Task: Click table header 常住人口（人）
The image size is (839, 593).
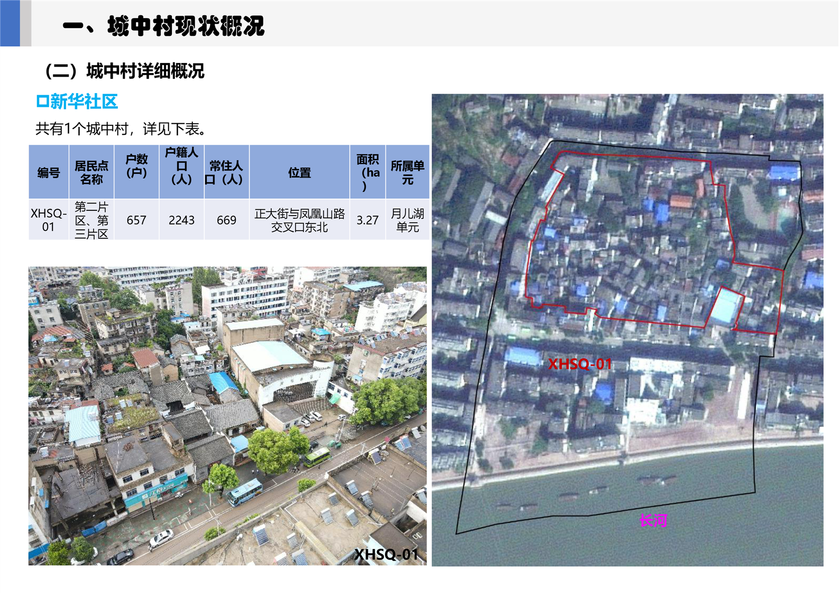Action: (226, 172)
